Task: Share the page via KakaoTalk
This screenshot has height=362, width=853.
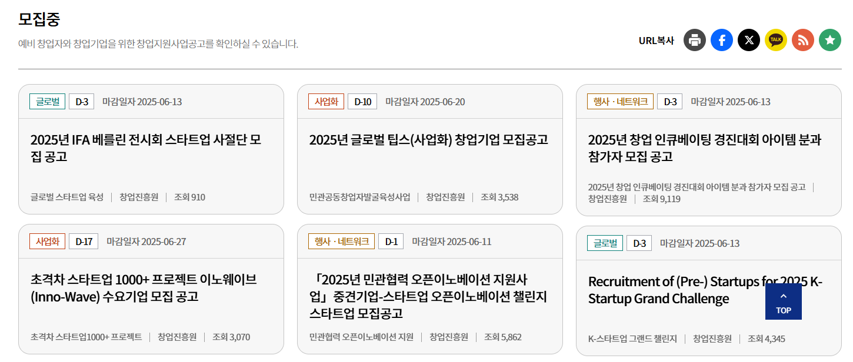Action: pyautogui.click(x=775, y=40)
